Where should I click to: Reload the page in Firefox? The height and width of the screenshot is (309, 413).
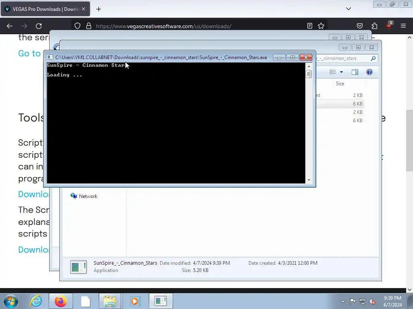(39, 26)
